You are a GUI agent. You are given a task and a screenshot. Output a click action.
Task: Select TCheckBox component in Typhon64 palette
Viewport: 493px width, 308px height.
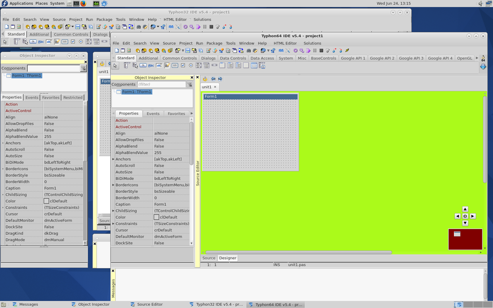click(x=183, y=65)
